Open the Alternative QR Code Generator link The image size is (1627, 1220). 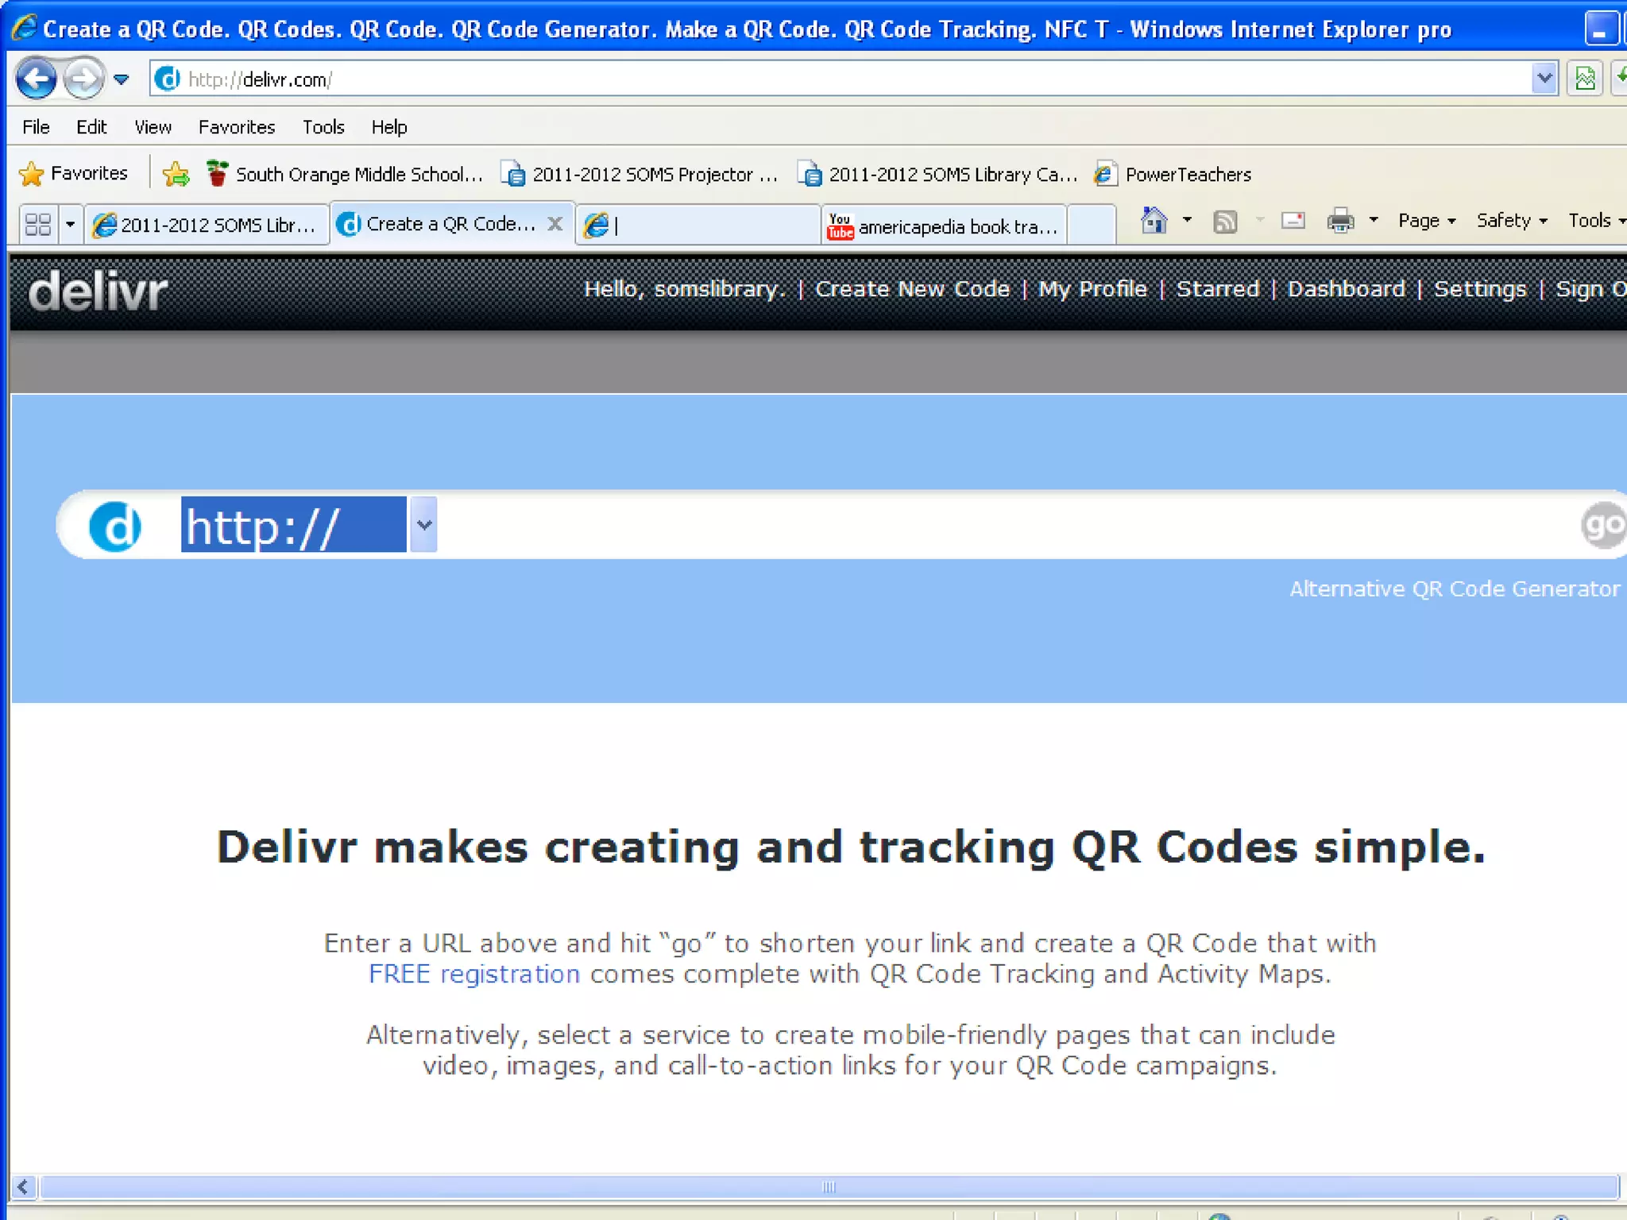1454,589
